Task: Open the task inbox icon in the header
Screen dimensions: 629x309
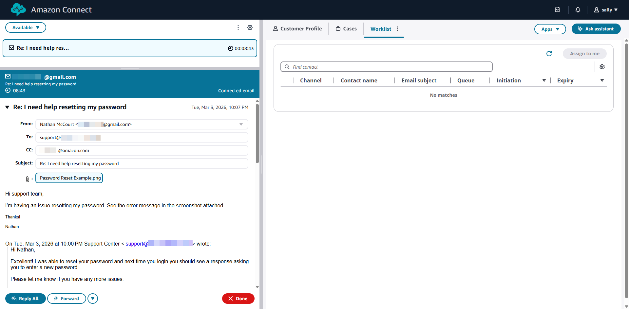Action: 558,10
